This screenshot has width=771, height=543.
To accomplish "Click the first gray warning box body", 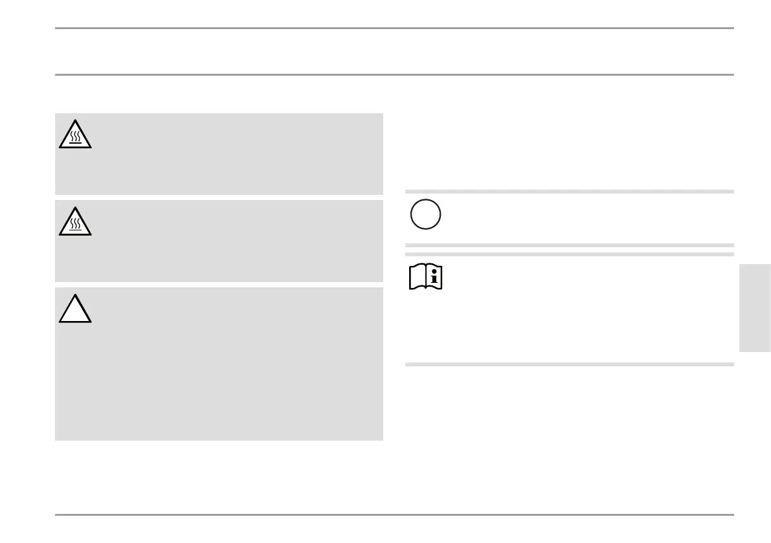I will [x=219, y=154].
